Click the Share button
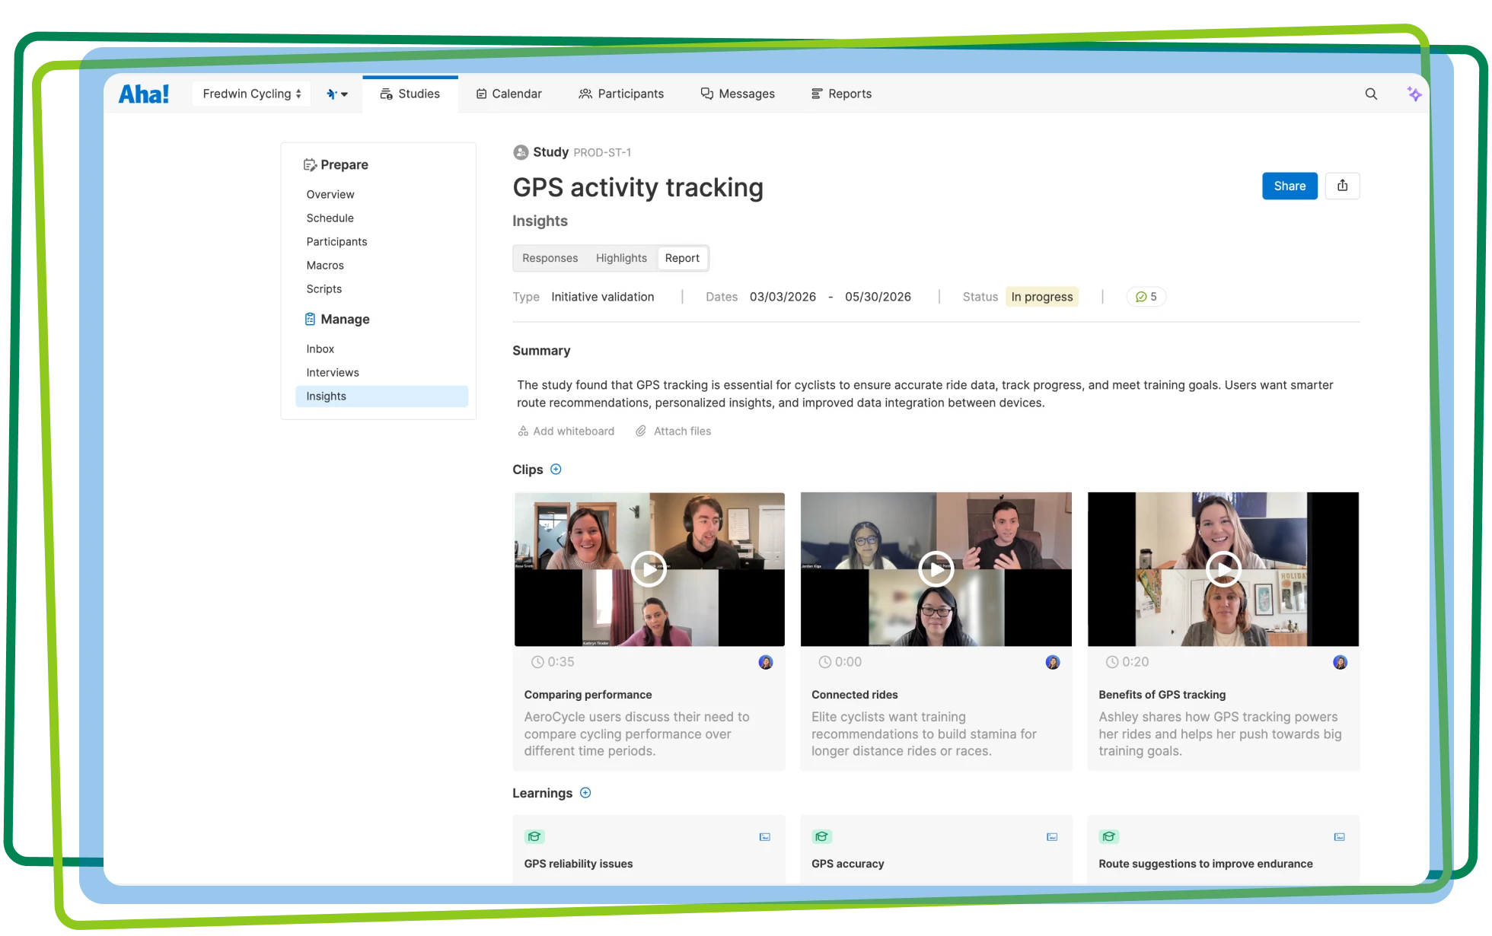The height and width of the screenshot is (936, 1492). [x=1289, y=186]
